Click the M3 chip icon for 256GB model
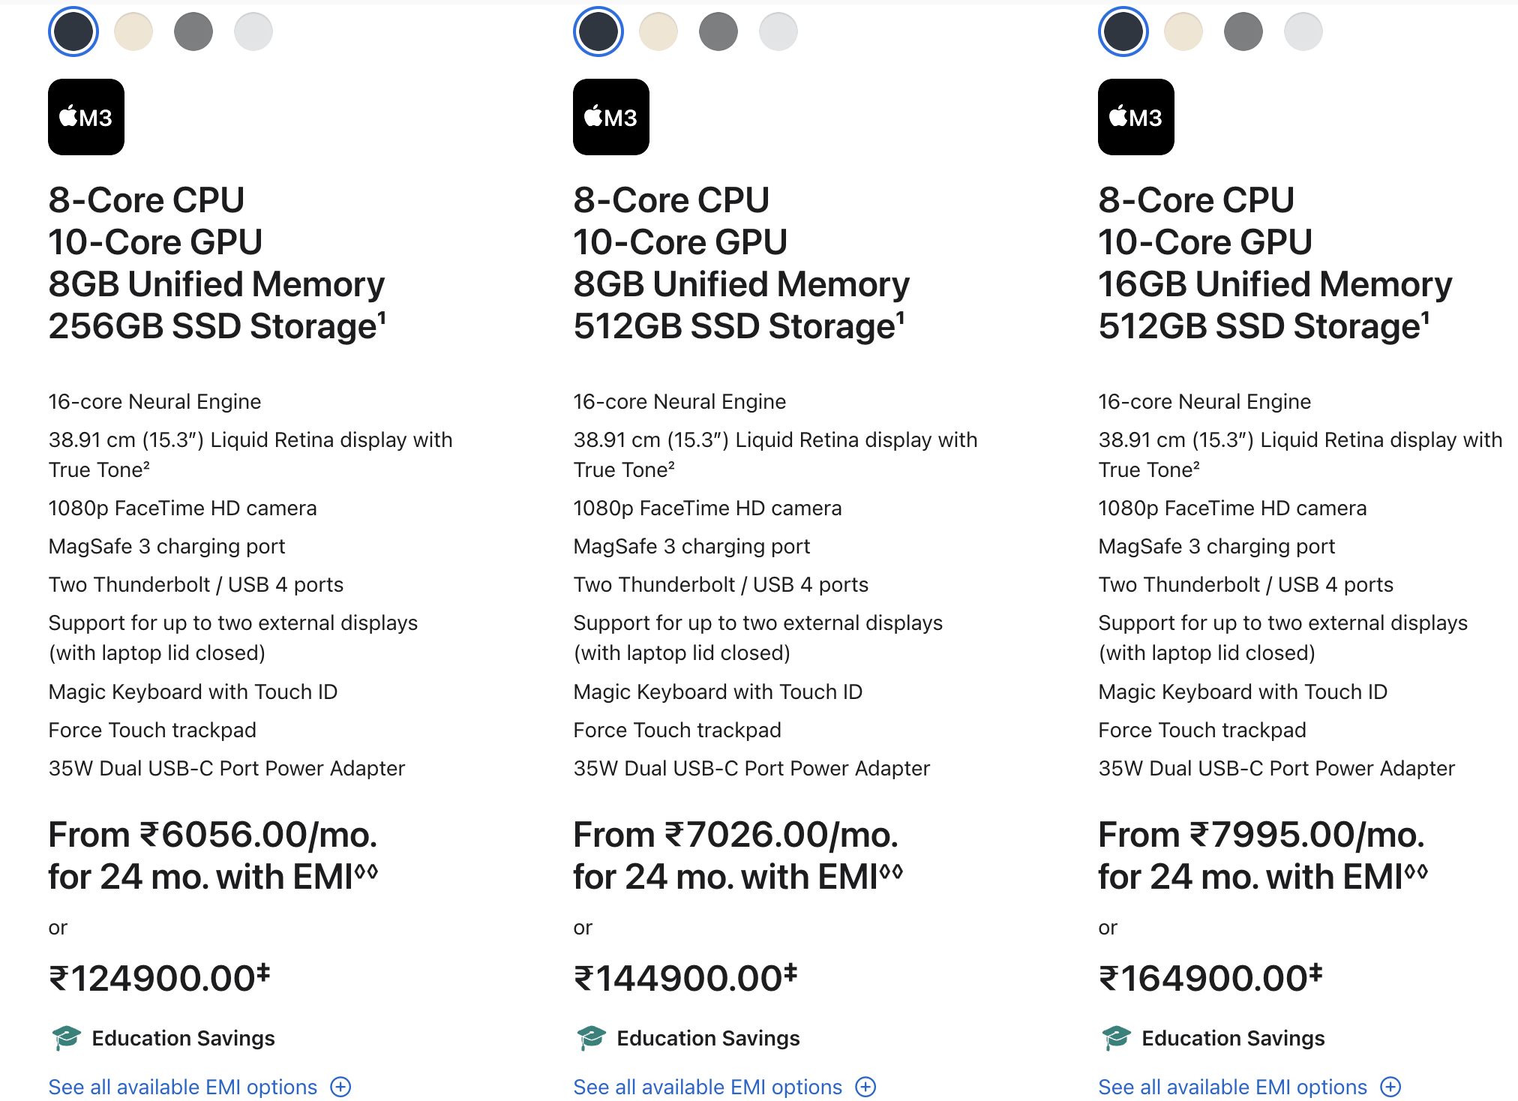 pyautogui.click(x=86, y=117)
